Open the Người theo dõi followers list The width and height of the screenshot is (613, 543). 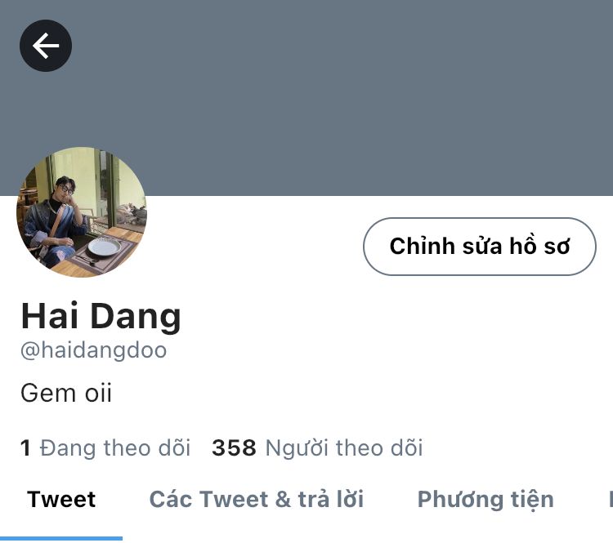(x=317, y=447)
